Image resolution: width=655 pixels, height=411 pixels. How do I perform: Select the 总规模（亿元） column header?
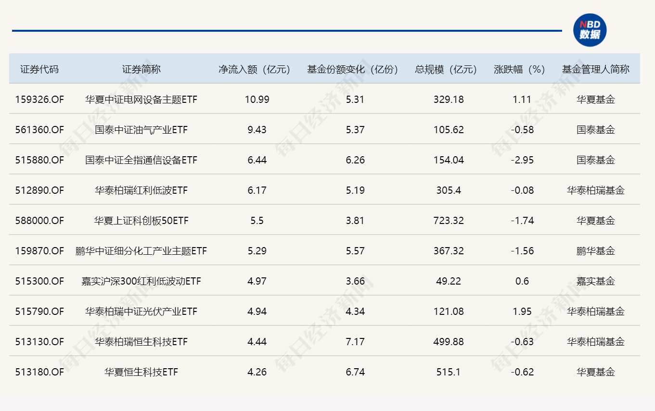click(x=446, y=69)
